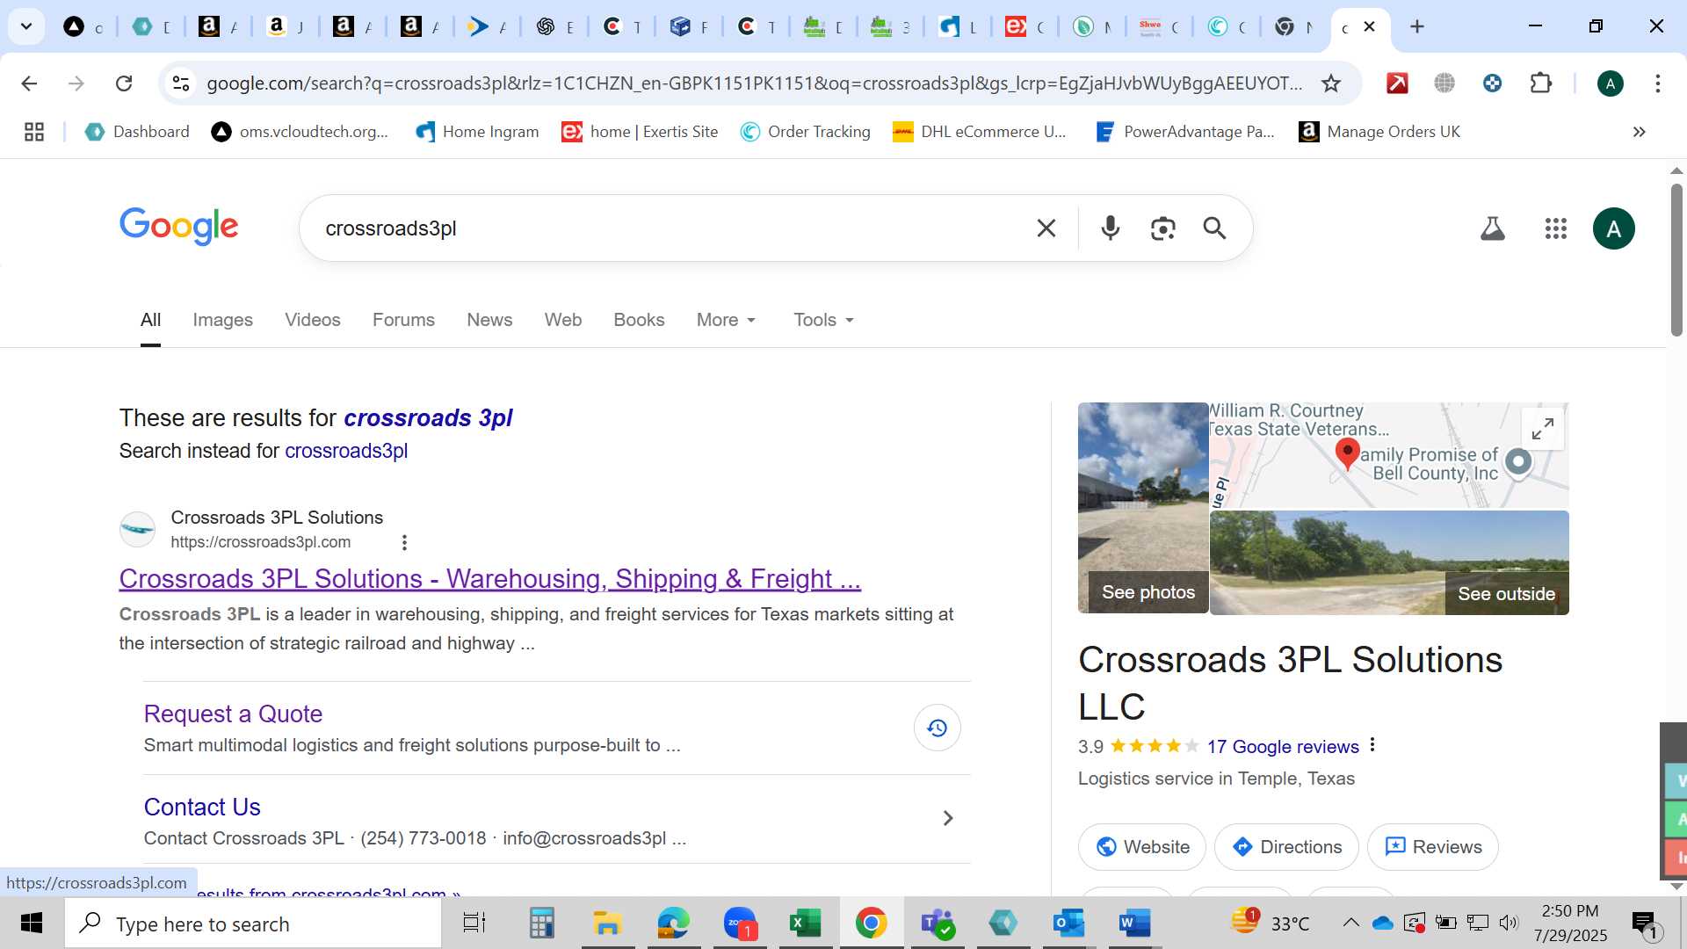Click the See outside street view thumbnail
This screenshot has width=1687, height=949.
tap(1389, 562)
